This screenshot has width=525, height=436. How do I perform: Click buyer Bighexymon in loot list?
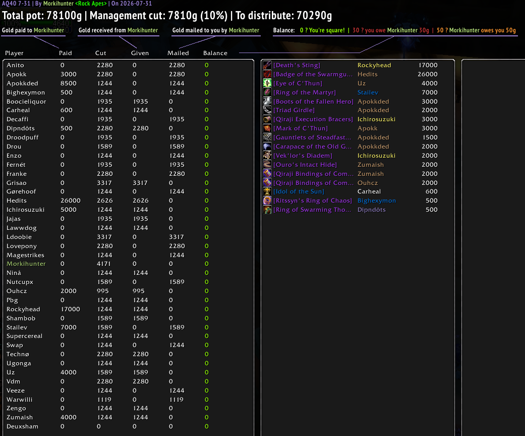(x=376, y=201)
